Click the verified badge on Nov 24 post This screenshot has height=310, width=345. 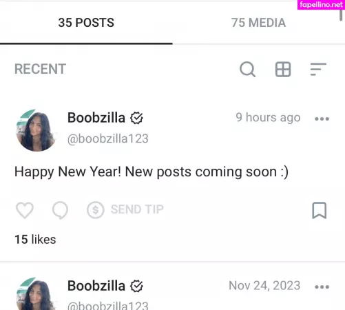point(136,286)
